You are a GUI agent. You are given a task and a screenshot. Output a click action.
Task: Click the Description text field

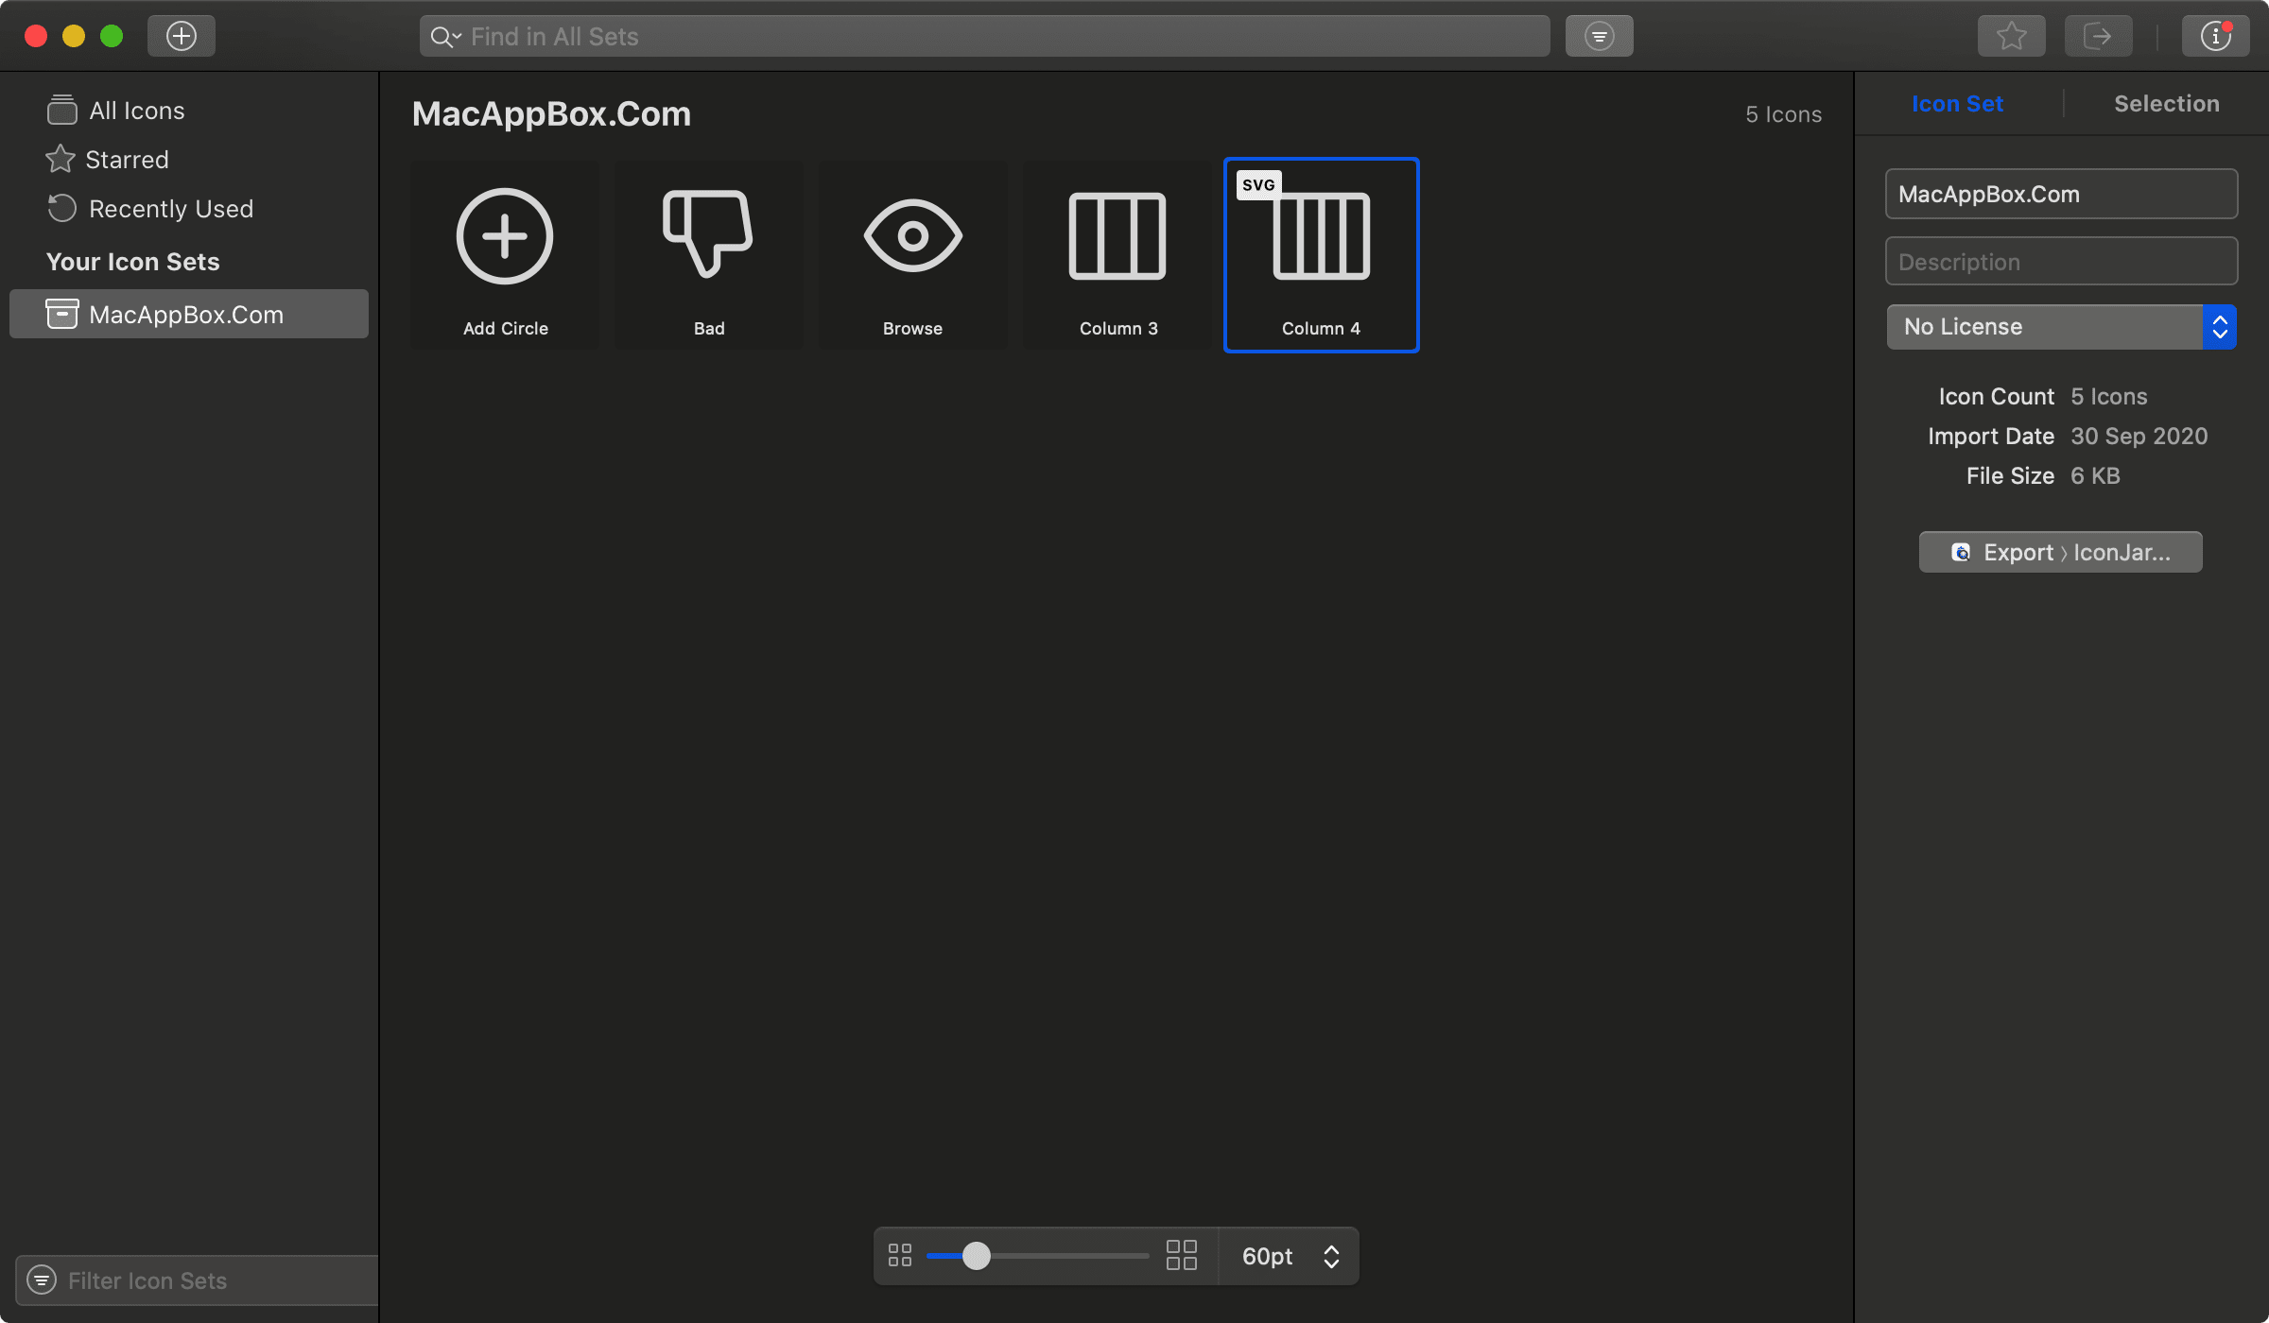[2061, 262]
